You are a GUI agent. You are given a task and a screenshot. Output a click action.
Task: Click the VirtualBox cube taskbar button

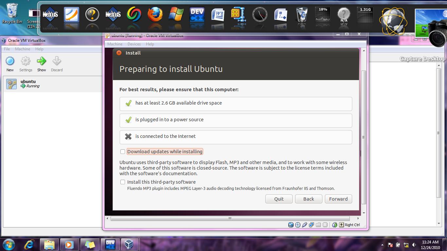tap(130, 244)
